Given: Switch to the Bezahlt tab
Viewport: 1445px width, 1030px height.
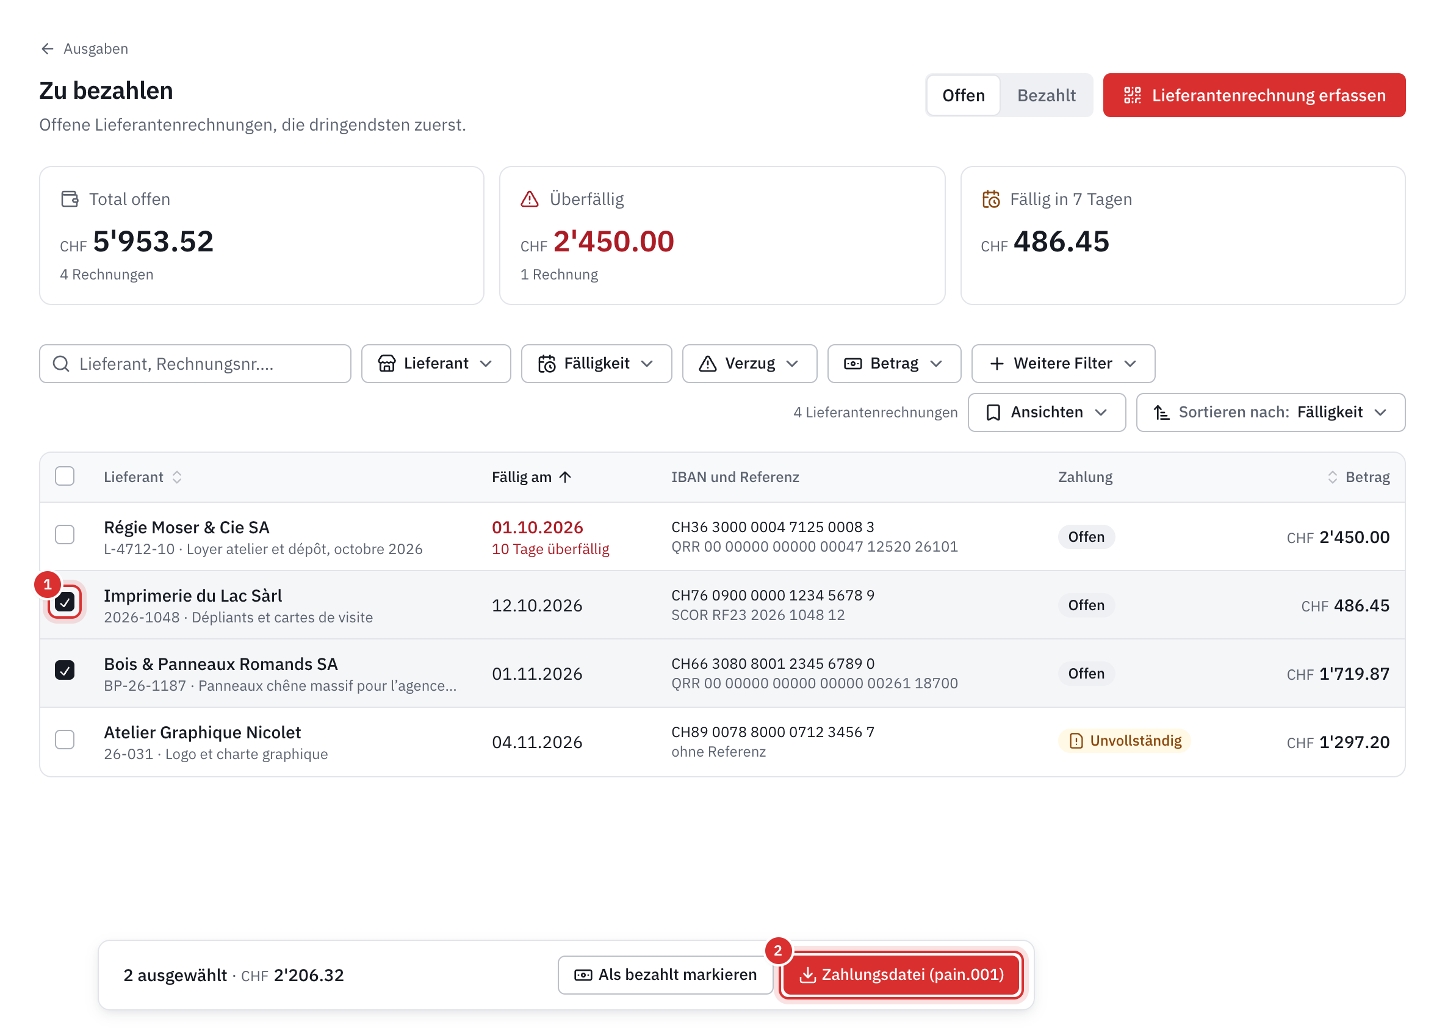Looking at the screenshot, I should [1046, 95].
